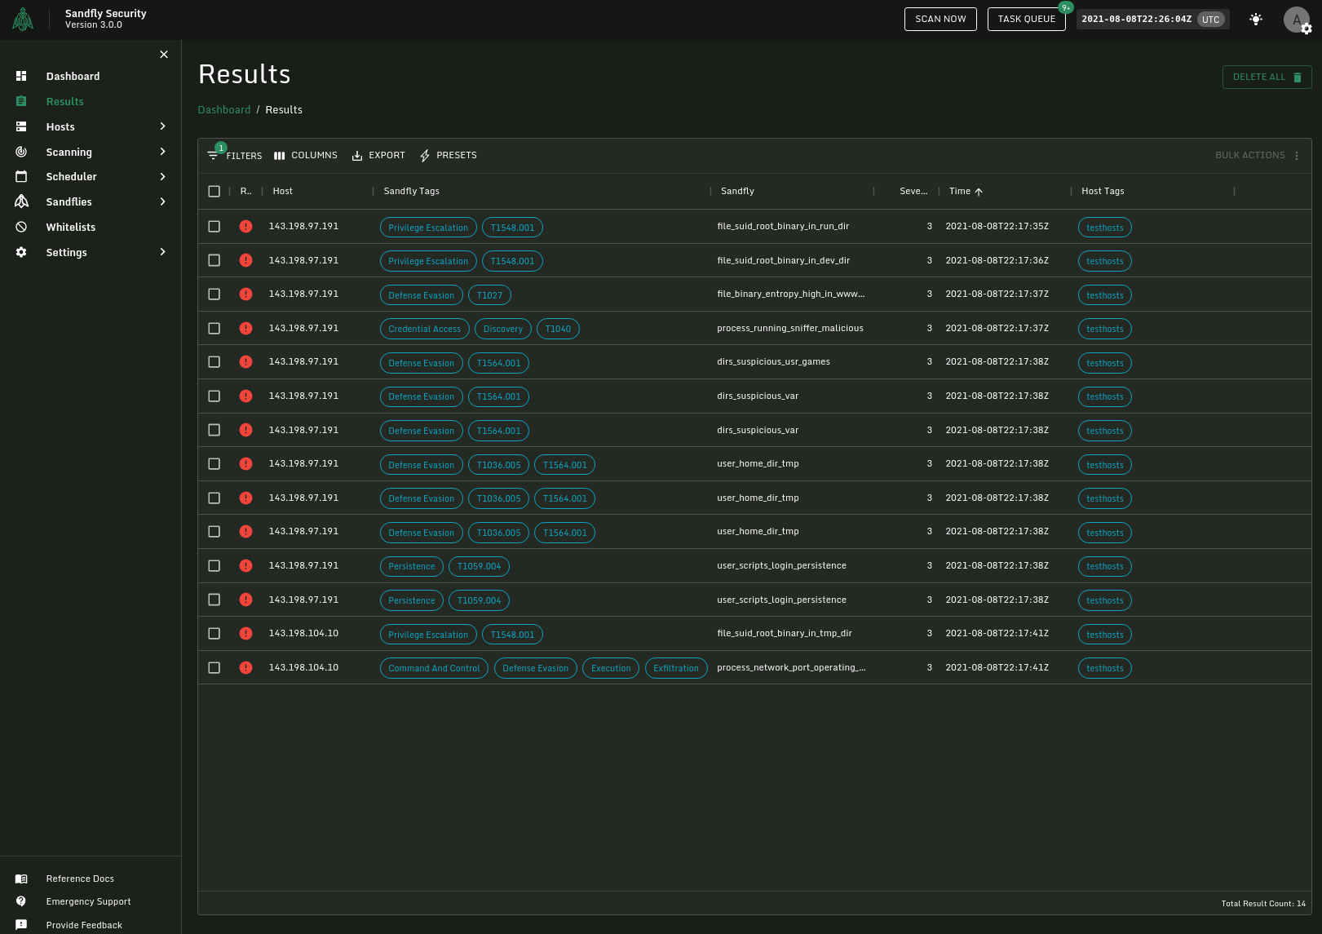Open the Hosts sidebar section
The width and height of the screenshot is (1322, 934).
pos(60,127)
